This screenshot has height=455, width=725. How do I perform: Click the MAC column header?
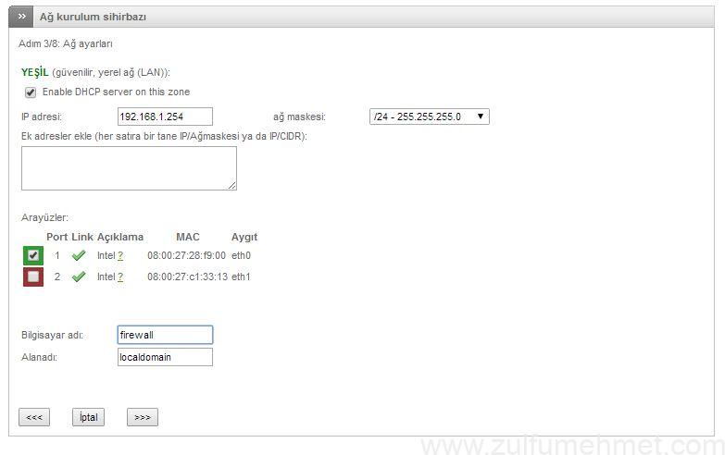pyautogui.click(x=188, y=237)
